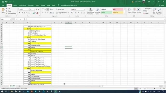
Task: Apply the red Font Color A
Action: click(37, 13)
